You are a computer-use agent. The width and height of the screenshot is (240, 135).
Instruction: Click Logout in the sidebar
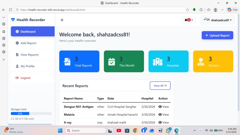pyautogui.click(x=32, y=78)
